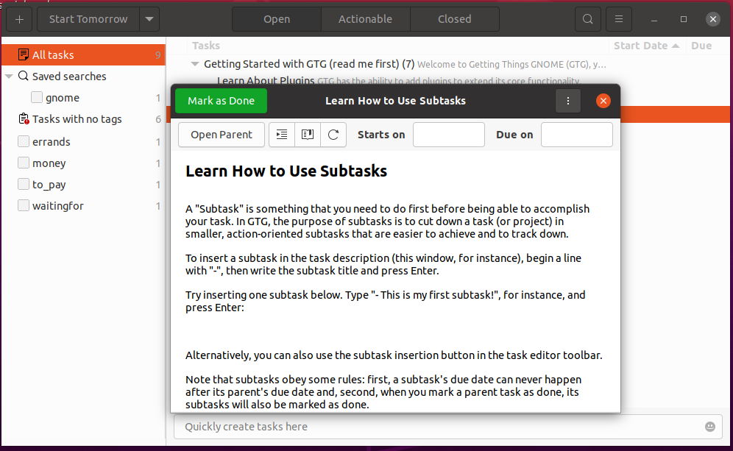Toggle the money tag checkbox
This screenshot has height=451, width=733.
(x=24, y=163)
